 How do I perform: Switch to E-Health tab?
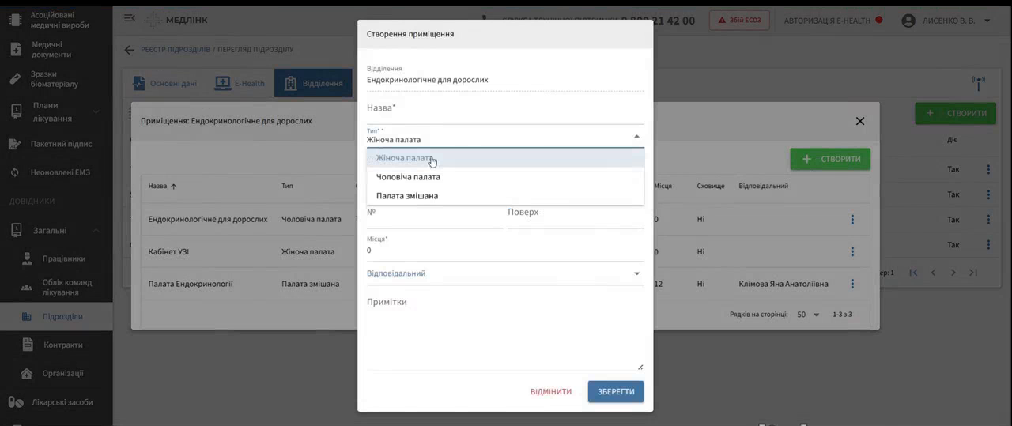pyautogui.click(x=240, y=83)
